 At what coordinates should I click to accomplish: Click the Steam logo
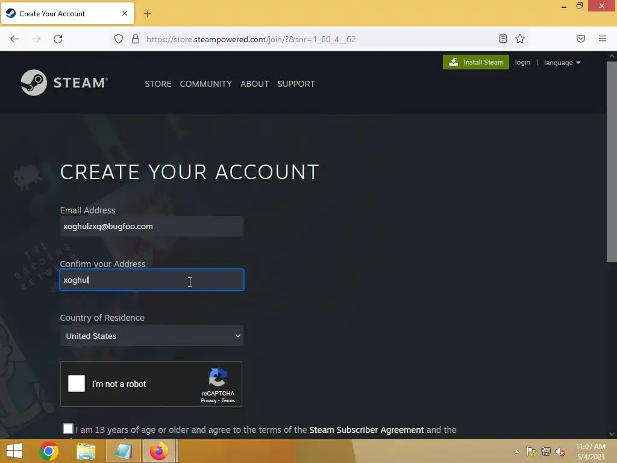[x=64, y=83]
